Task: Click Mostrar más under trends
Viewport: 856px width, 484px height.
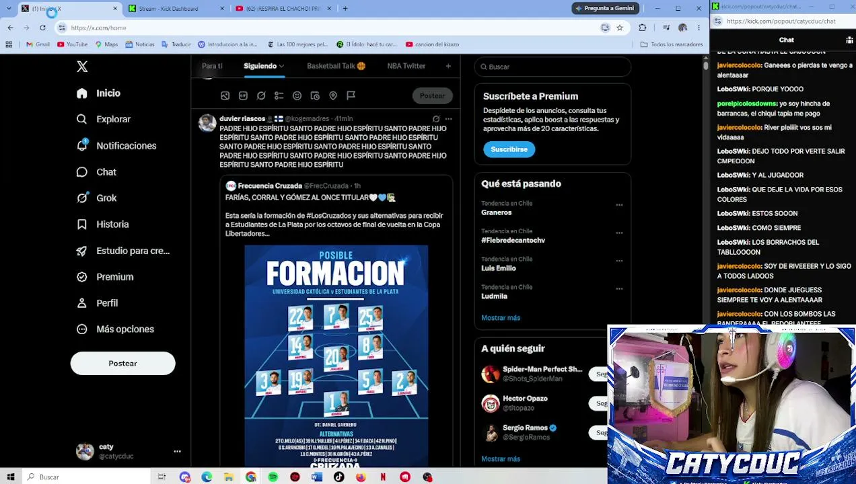Action: pos(501,318)
